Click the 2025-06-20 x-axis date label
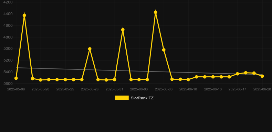272x132 pixels. click(x=262, y=89)
